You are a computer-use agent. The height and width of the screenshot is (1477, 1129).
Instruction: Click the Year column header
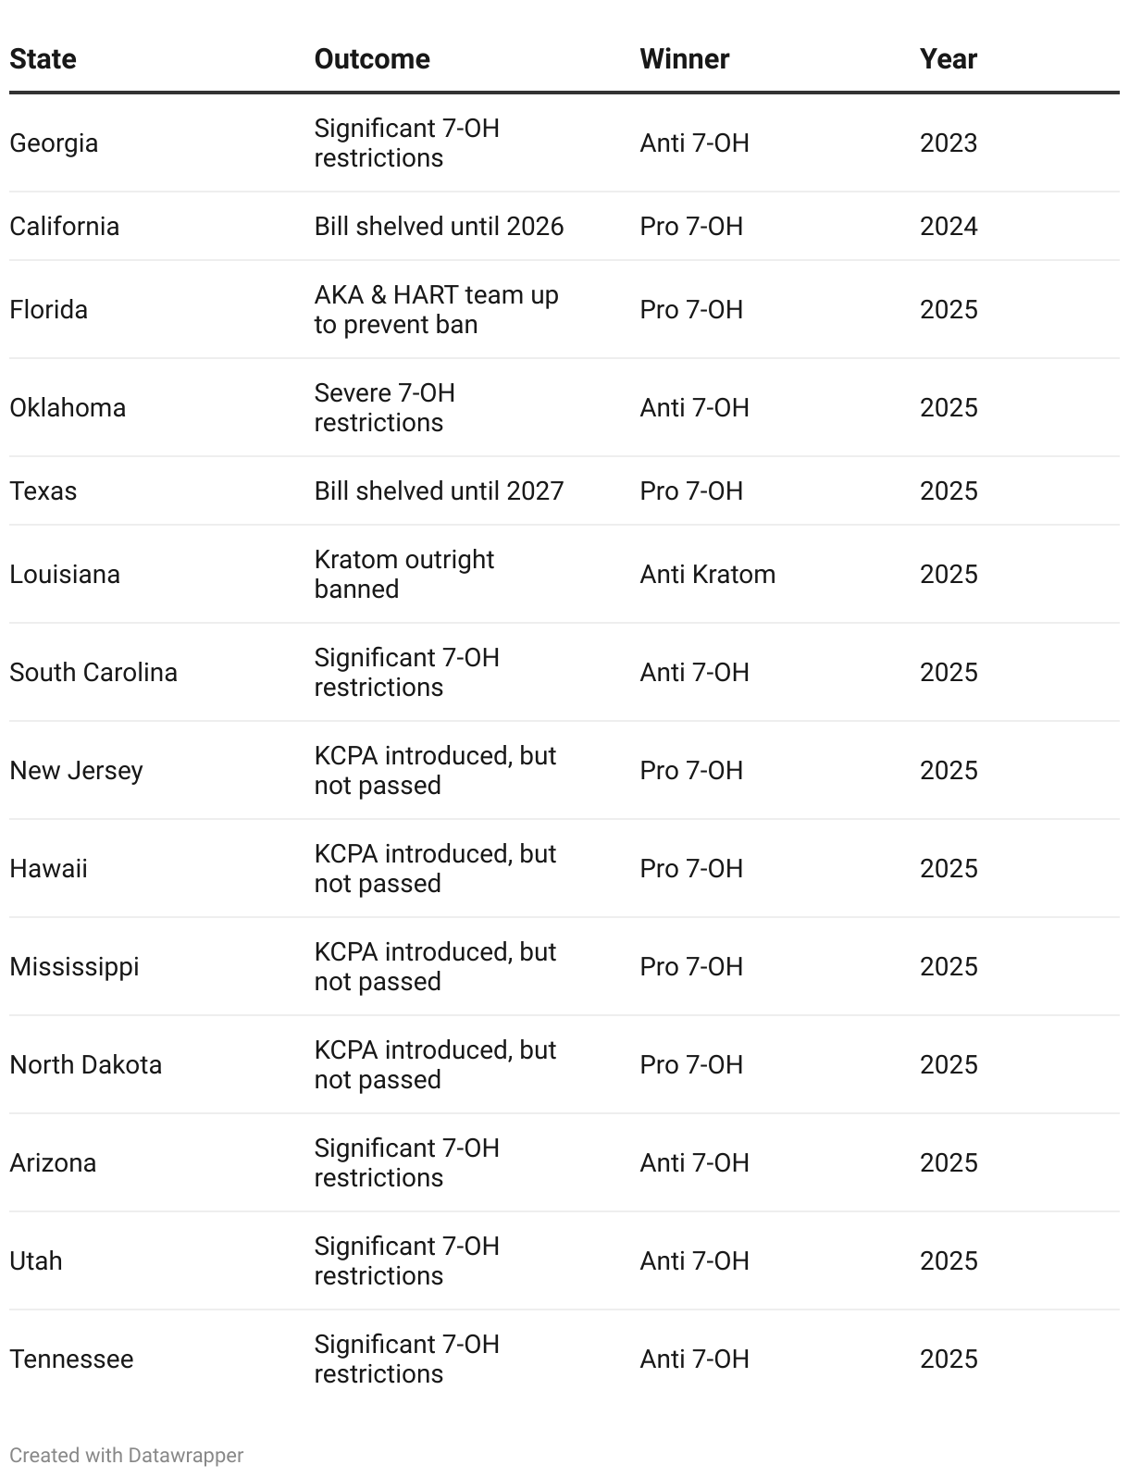(948, 59)
